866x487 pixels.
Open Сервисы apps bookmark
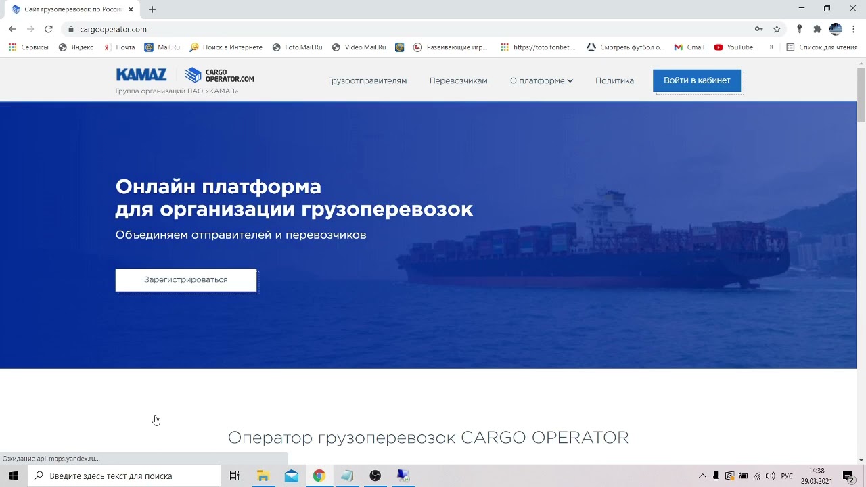(28, 47)
